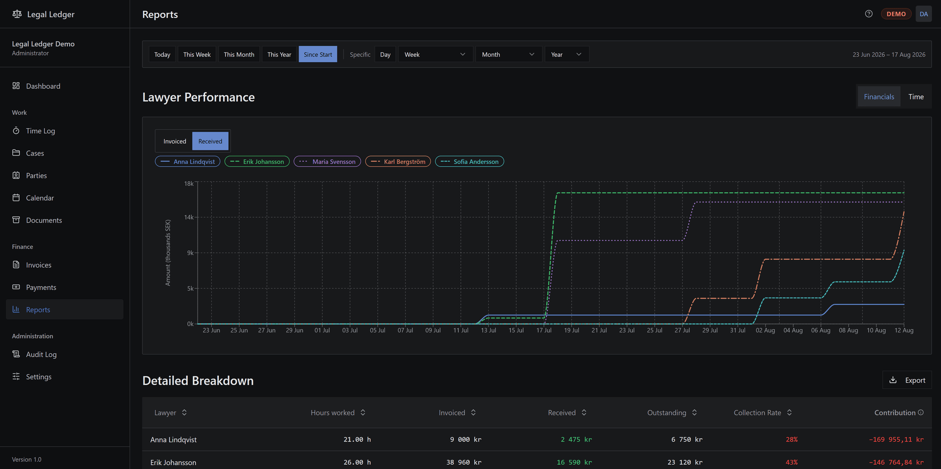
Task: Click the Export download icon
Action: pyautogui.click(x=893, y=380)
